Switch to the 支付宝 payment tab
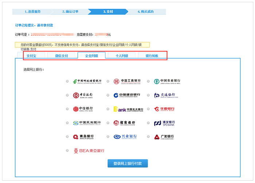Image resolution: width=255 pixels, height=183 pixels. tap(31, 55)
